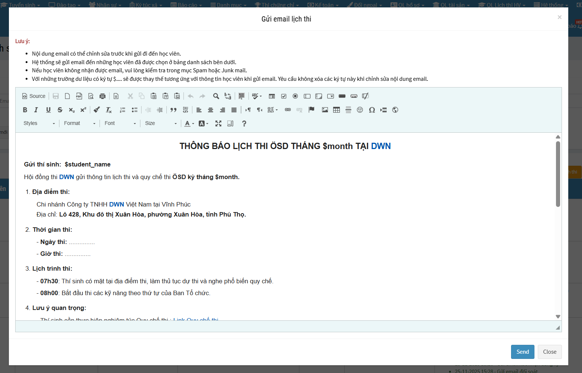Open the Styles dropdown

39,123
